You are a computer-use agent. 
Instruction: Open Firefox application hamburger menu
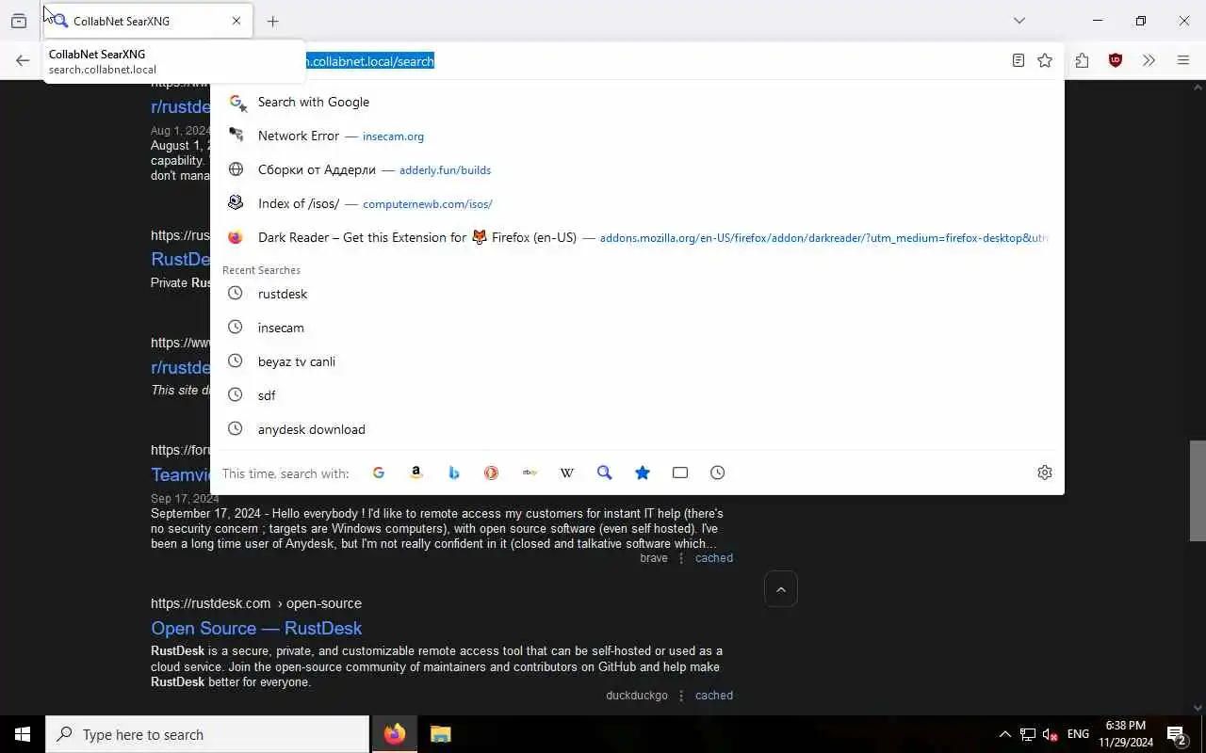click(x=1183, y=60)
